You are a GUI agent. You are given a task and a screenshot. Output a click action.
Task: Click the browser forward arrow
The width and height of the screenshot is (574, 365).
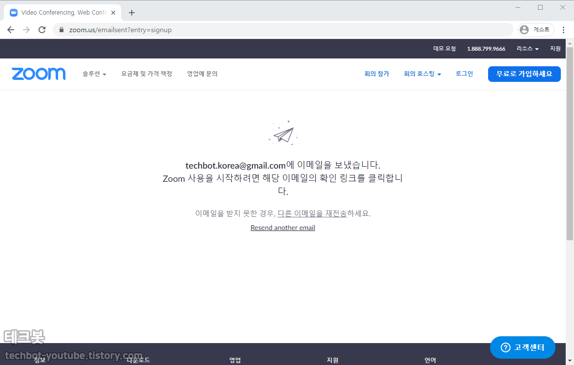point(26,30)
